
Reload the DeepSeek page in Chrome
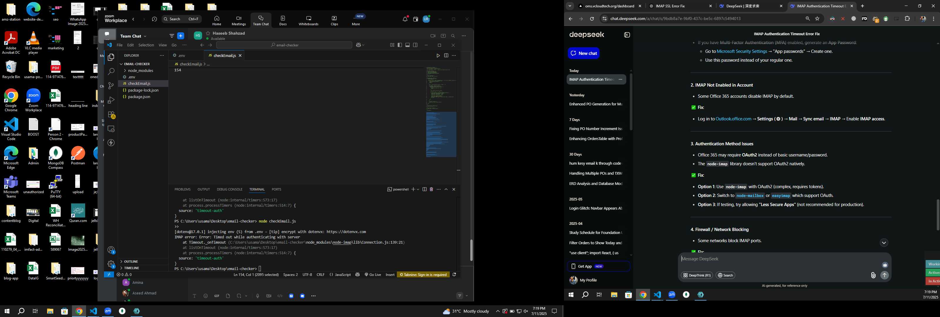(592, 18)
